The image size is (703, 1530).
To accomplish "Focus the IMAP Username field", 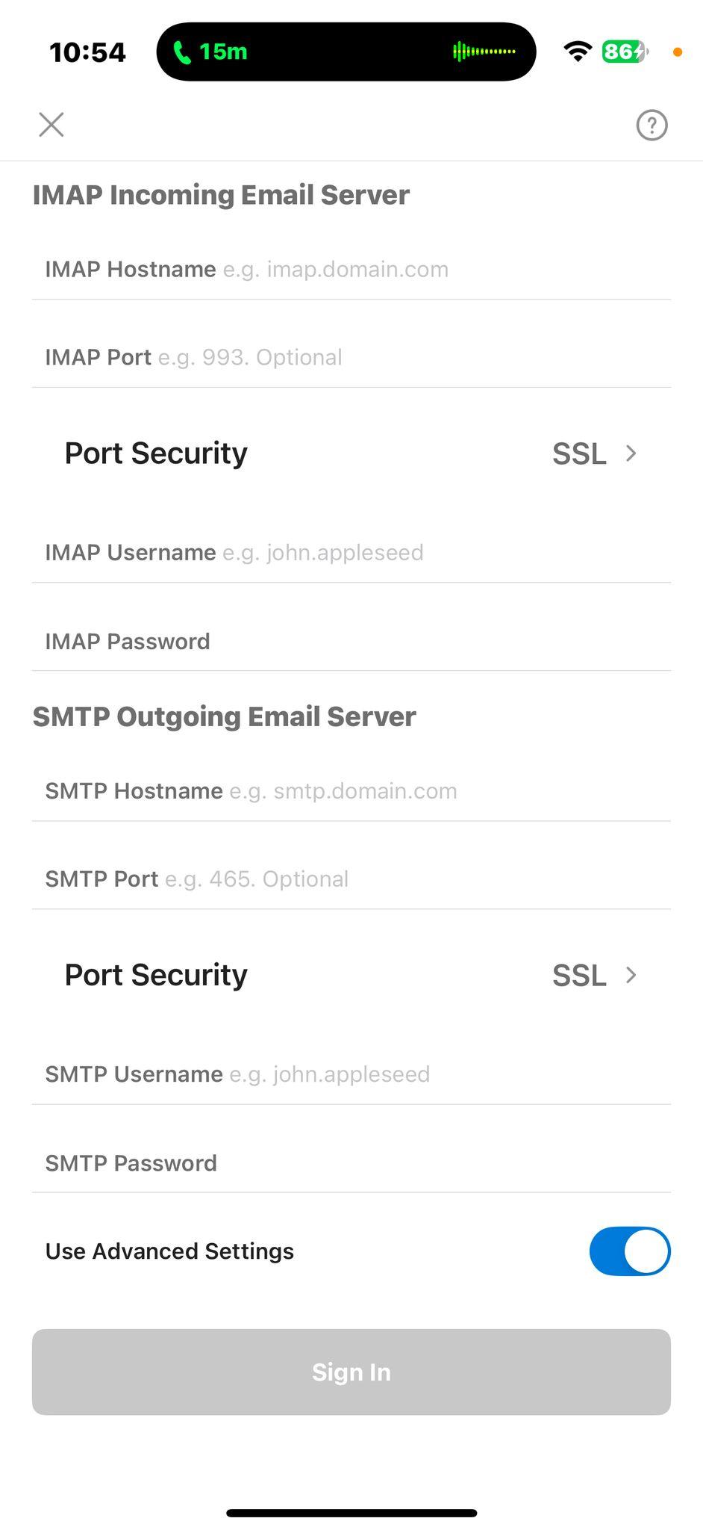I will [x=351, y=552].
